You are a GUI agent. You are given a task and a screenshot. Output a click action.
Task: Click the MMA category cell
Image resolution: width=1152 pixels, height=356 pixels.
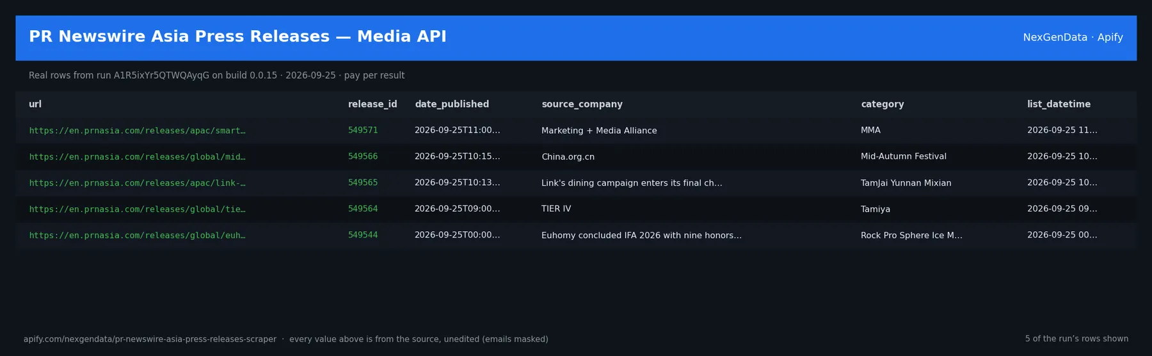click(x=870, y=130)
